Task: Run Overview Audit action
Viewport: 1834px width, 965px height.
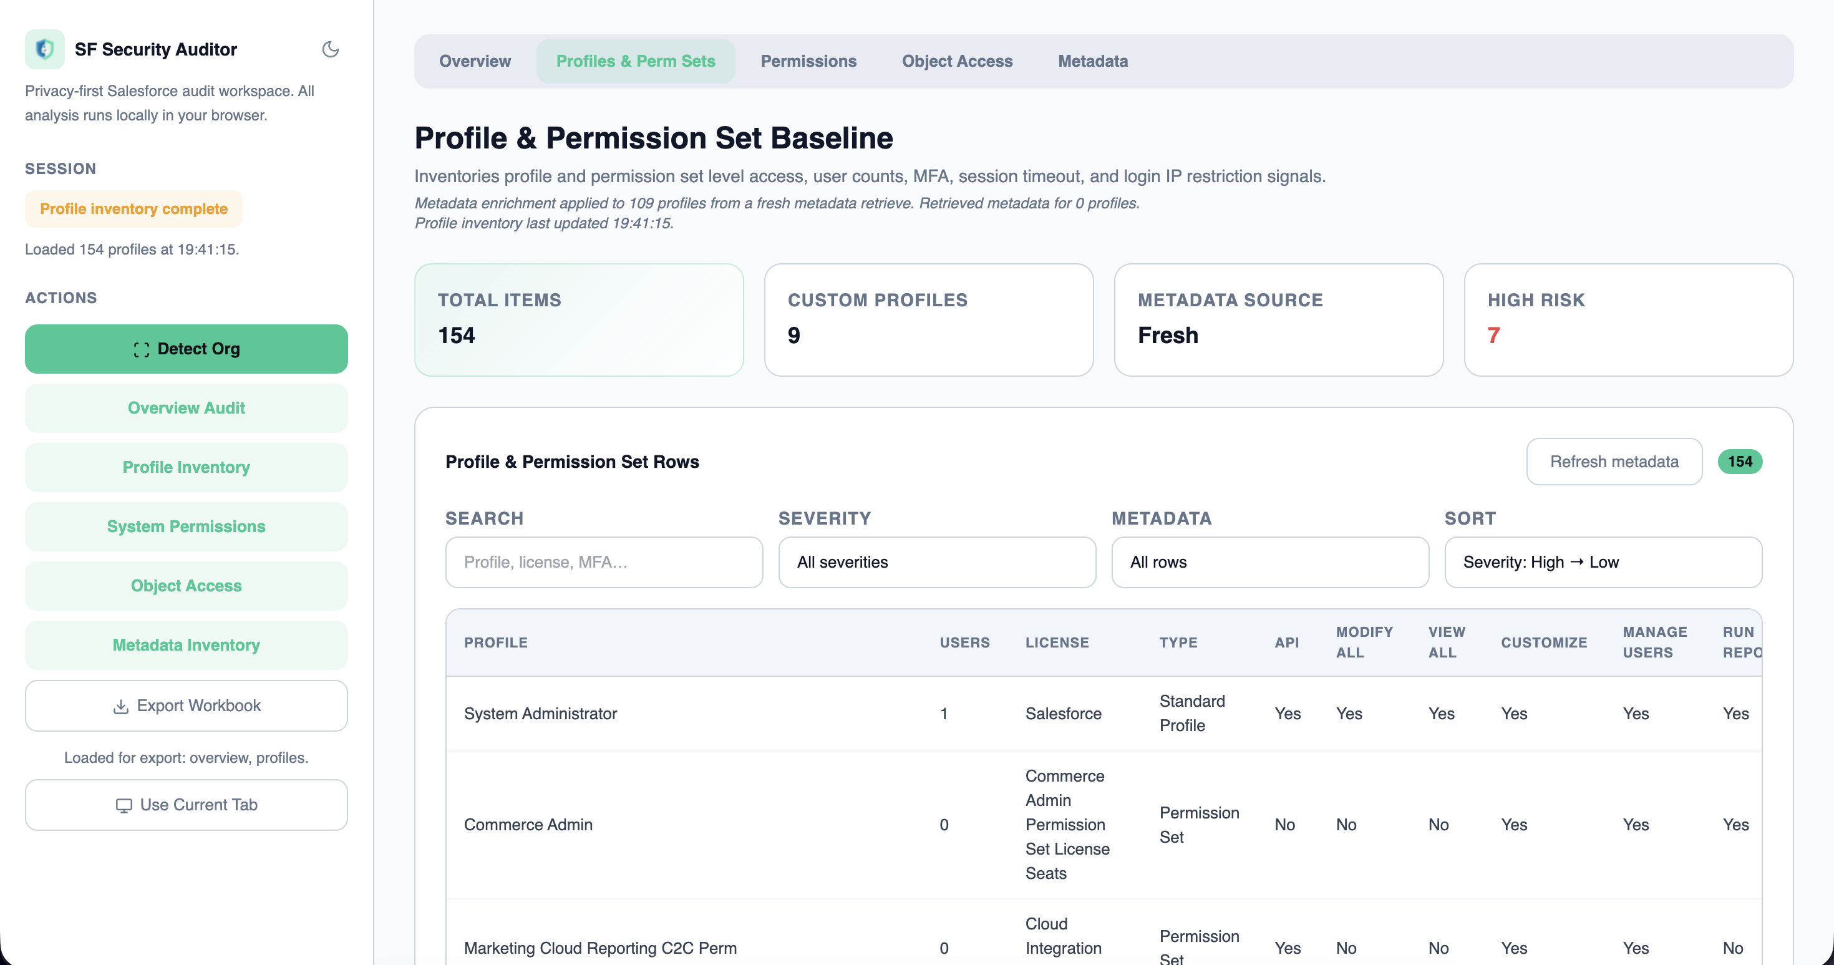Action: click(x=187, y=408)
